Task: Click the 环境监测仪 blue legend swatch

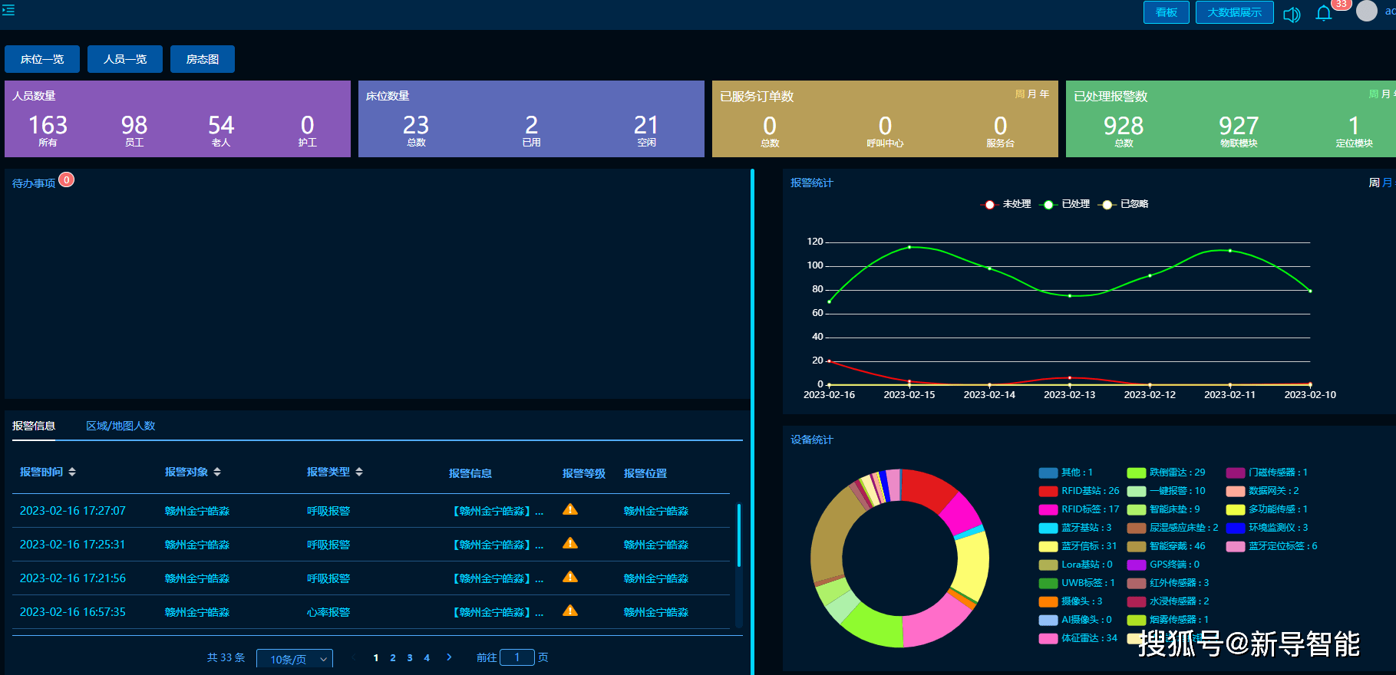Action: pos(1236,528)
